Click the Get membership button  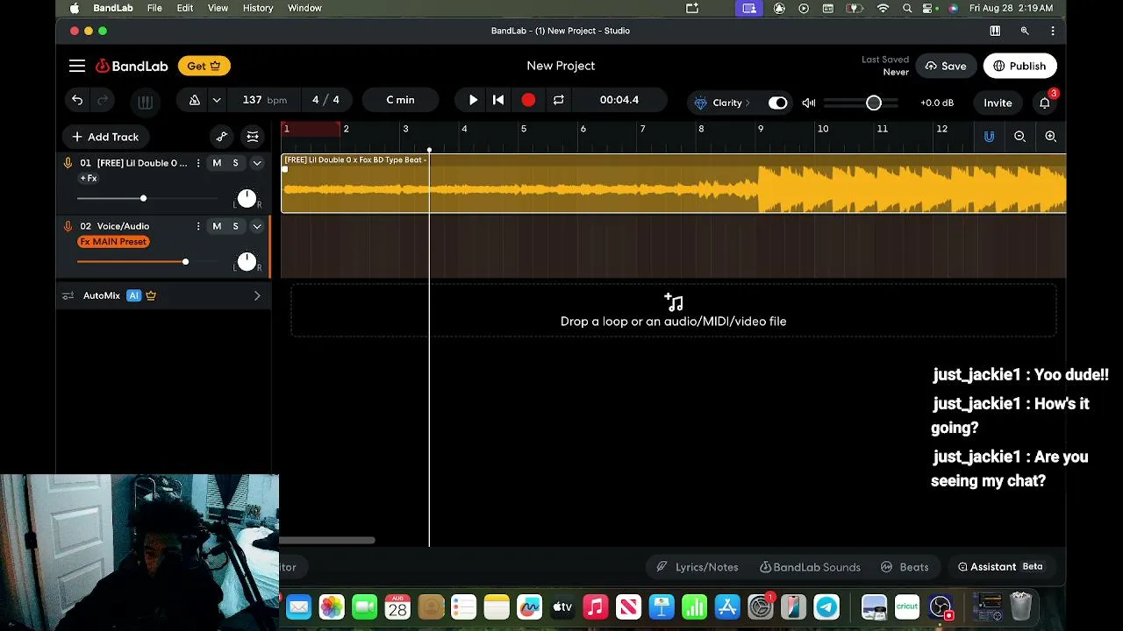point(204,66)
